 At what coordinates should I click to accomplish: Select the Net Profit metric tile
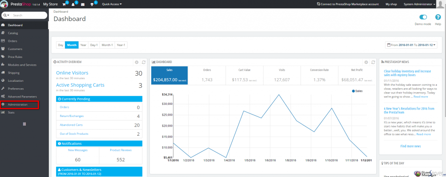357,75
